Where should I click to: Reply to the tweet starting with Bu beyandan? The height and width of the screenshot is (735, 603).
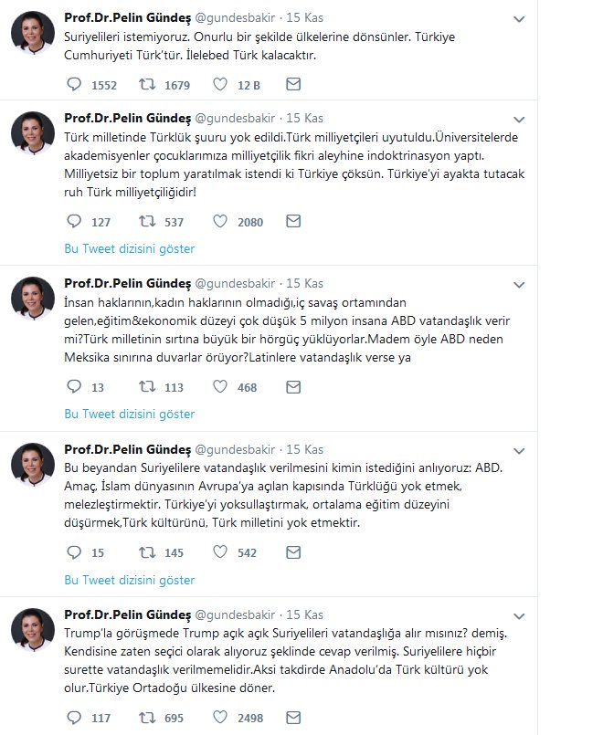76,551
